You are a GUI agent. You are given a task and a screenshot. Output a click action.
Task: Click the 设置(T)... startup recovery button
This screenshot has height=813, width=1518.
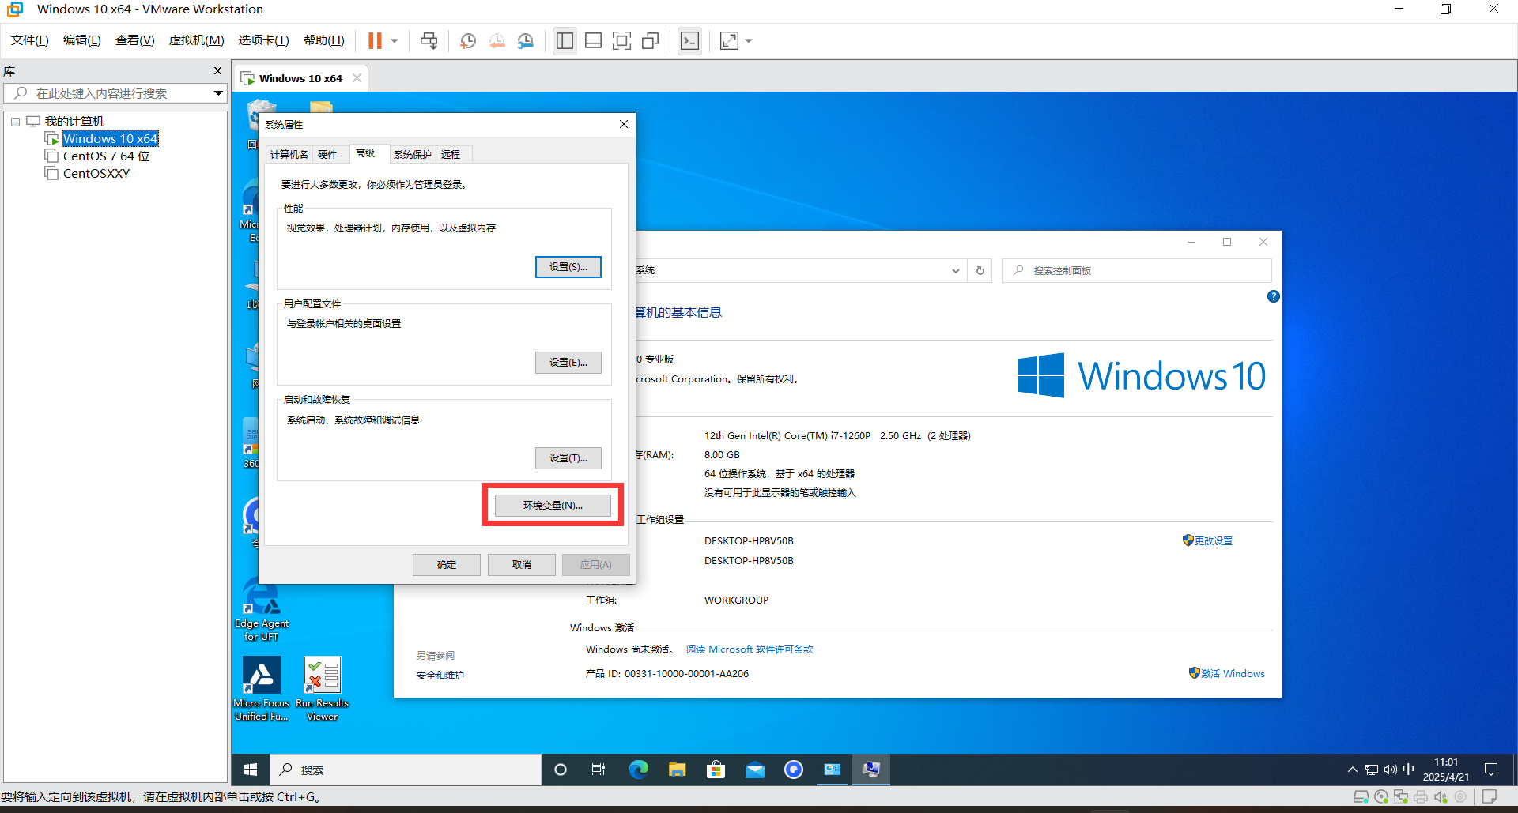coord(568,458)
